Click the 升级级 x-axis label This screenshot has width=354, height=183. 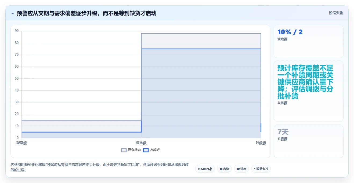tap(261, 143)
